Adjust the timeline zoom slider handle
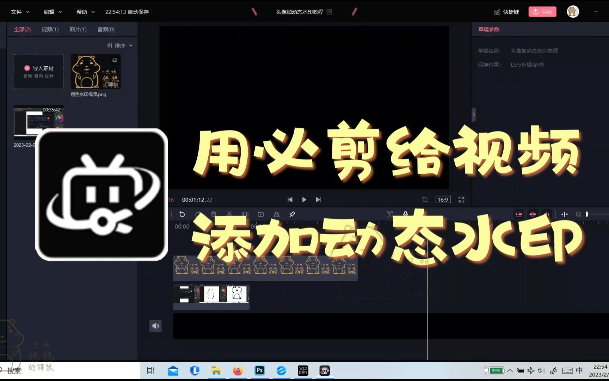 [587, 214]
